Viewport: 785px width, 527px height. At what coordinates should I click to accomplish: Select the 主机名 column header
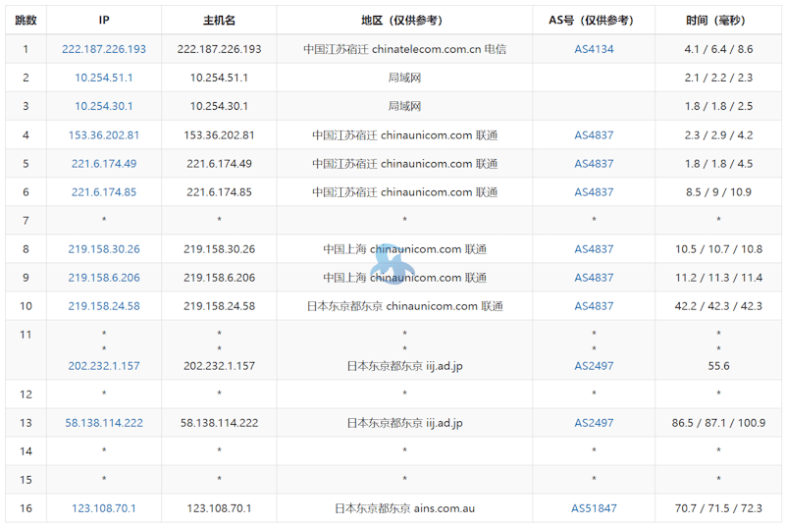219,20
